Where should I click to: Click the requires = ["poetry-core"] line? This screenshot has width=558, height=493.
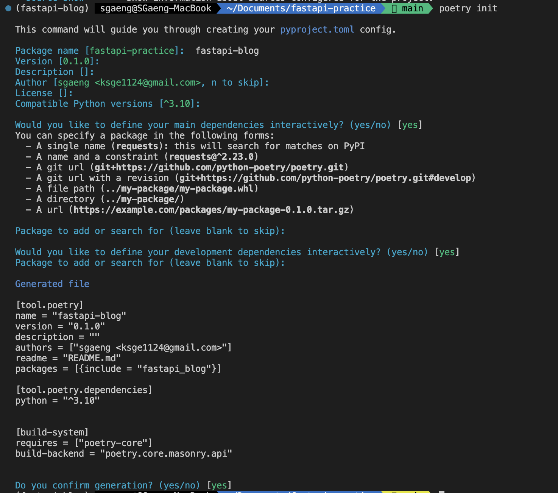84,443
